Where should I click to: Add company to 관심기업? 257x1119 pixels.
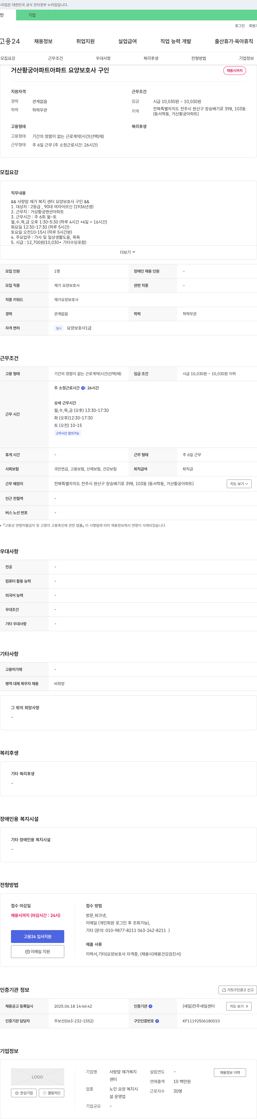point(24,1093)
